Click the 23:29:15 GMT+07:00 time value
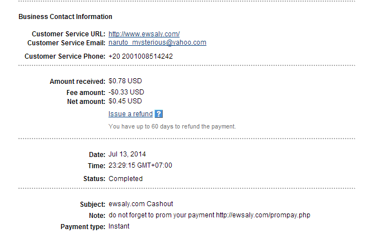This screenshot has height=233, width=377. (140, 165)
